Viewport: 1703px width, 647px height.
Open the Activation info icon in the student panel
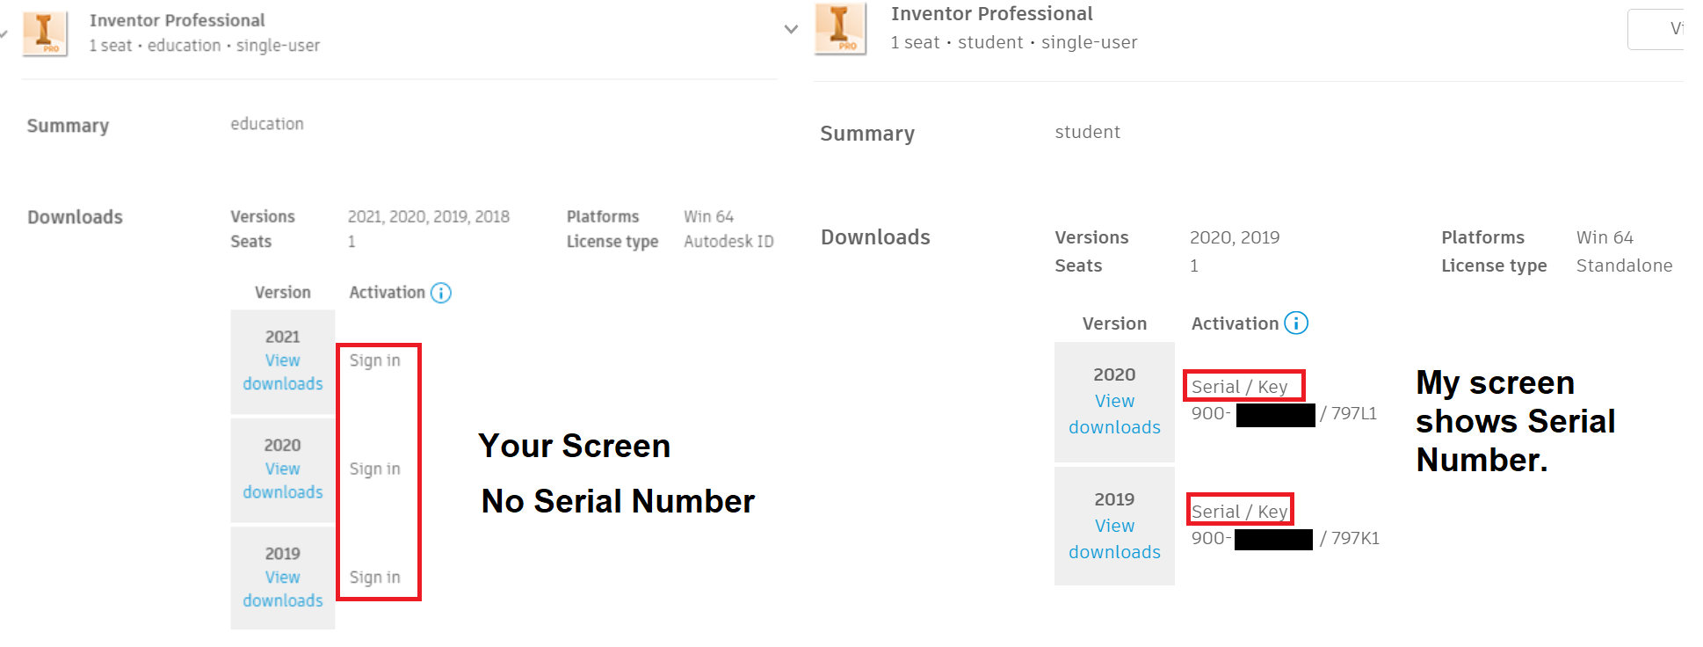click(x=1296, y=323)
